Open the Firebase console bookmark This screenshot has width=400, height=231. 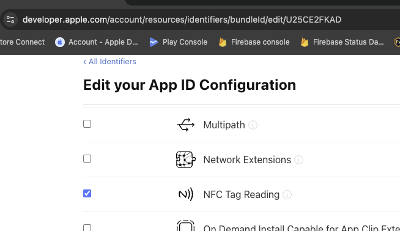coord(254,42)
